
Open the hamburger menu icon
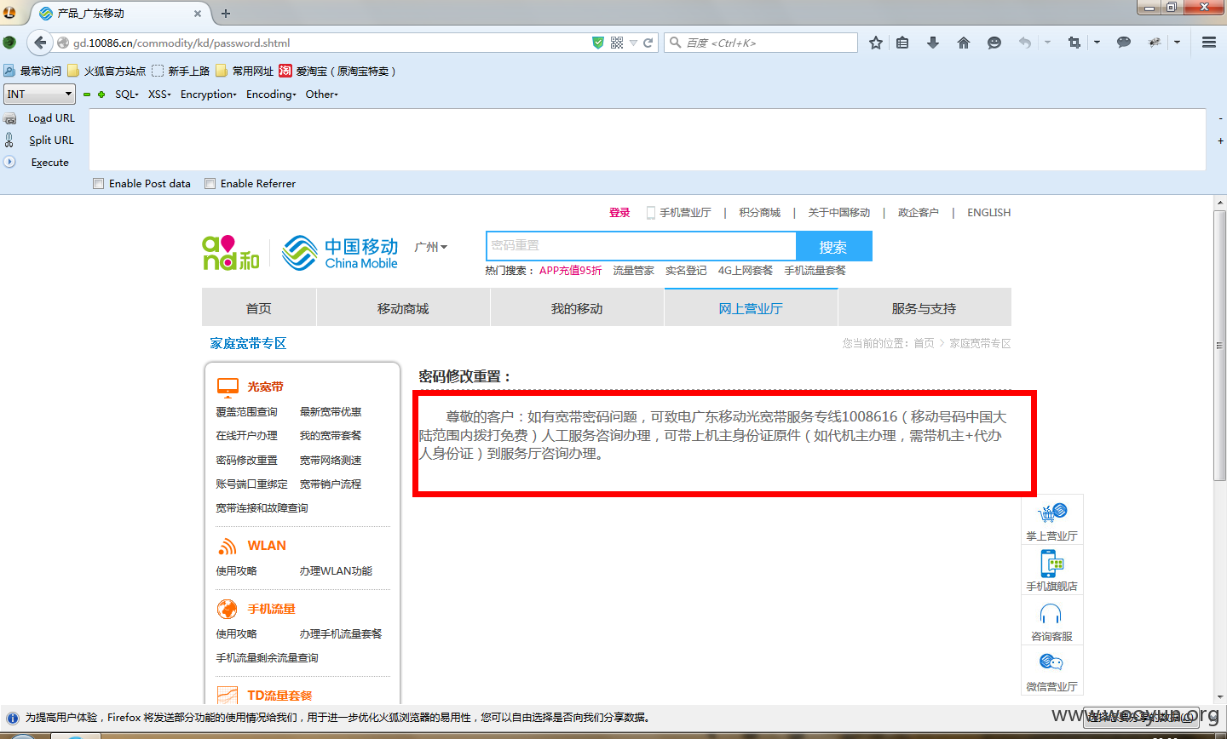(x=1208, y=43)
